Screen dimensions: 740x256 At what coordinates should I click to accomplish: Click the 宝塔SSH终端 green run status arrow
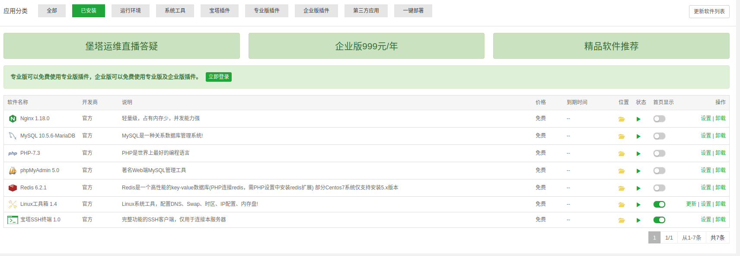[638, 220]
